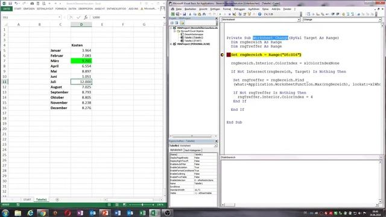
Task: Click the camera icon in Excel quick access toolbar
Action: pyautogui.click(x=32, y=4)
